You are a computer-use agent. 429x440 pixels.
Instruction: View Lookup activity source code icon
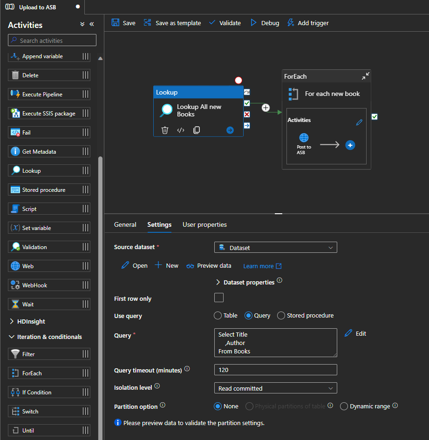coord(181,130)
